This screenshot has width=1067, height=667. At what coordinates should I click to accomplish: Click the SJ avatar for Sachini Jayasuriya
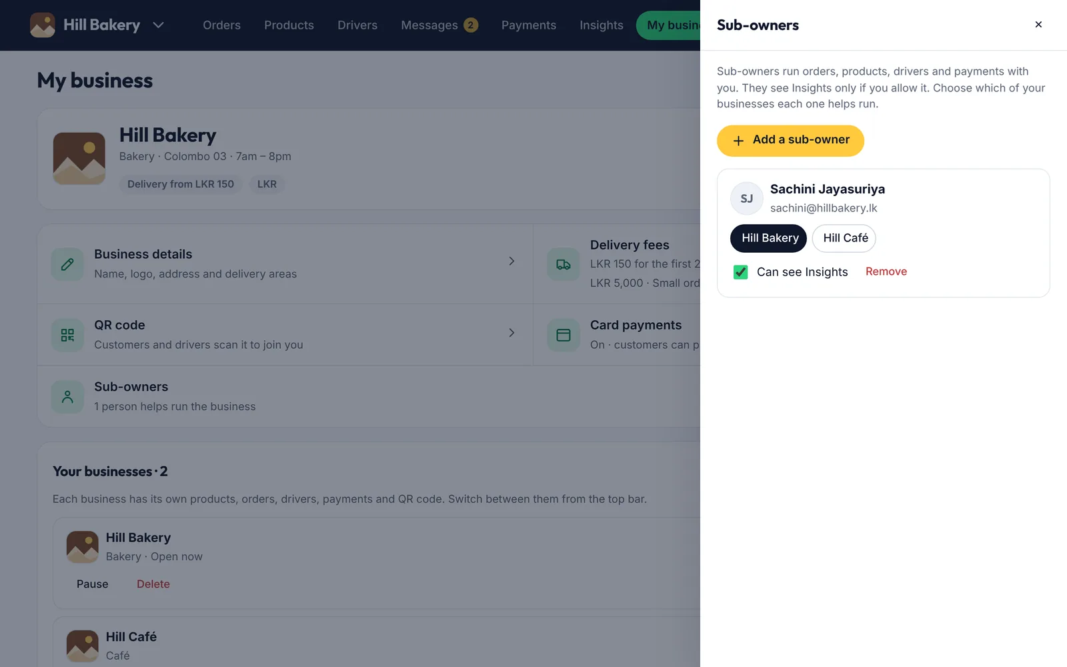(747, 199)
